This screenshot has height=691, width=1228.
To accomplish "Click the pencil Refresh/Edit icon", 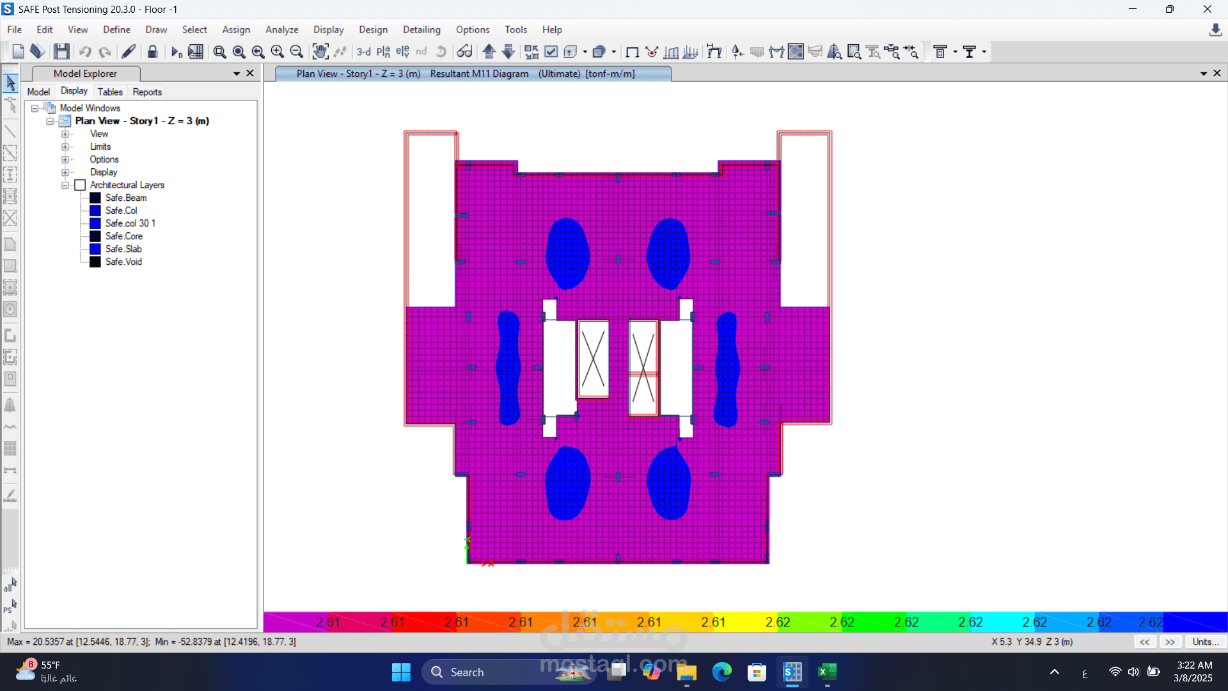I will click(x=129, y=52).
